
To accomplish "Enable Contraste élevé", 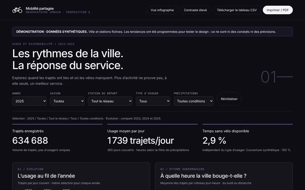I will point(195,10).
